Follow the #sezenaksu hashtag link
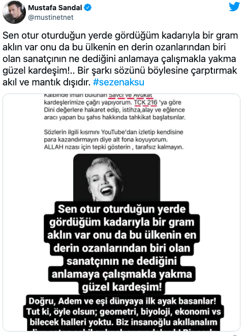The image size is (246, 336). pyautogui.click(x=118, y=82)
